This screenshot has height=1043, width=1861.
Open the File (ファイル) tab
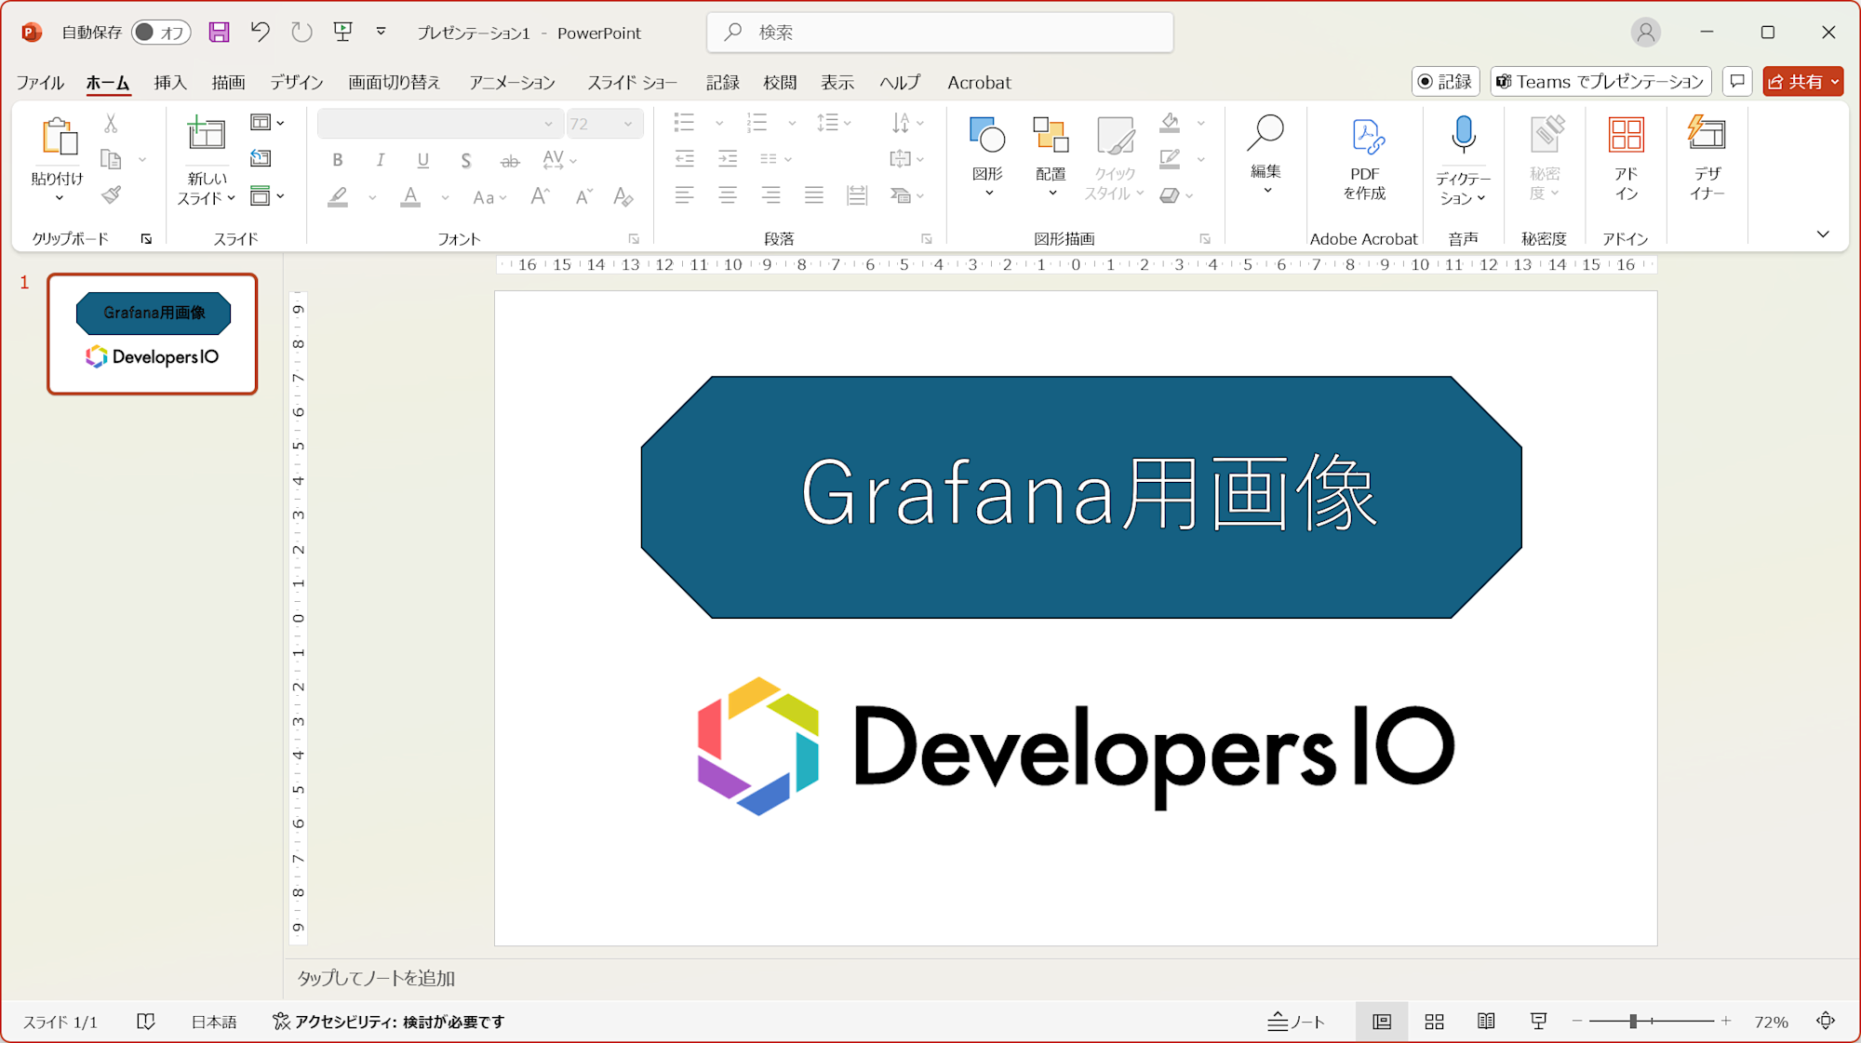(x=40, y=82)
